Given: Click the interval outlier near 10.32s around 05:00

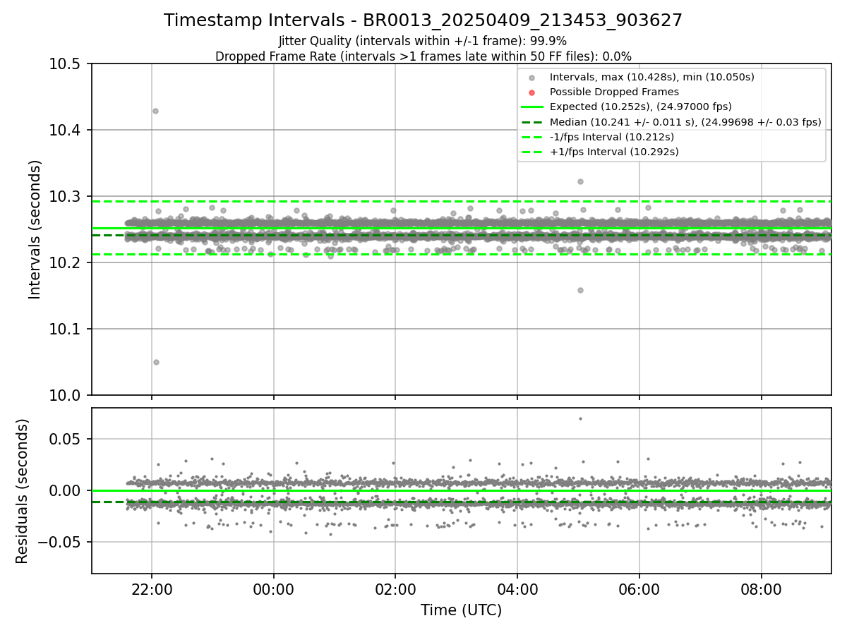Looking at the screenshot, I should tap(580, 181).
